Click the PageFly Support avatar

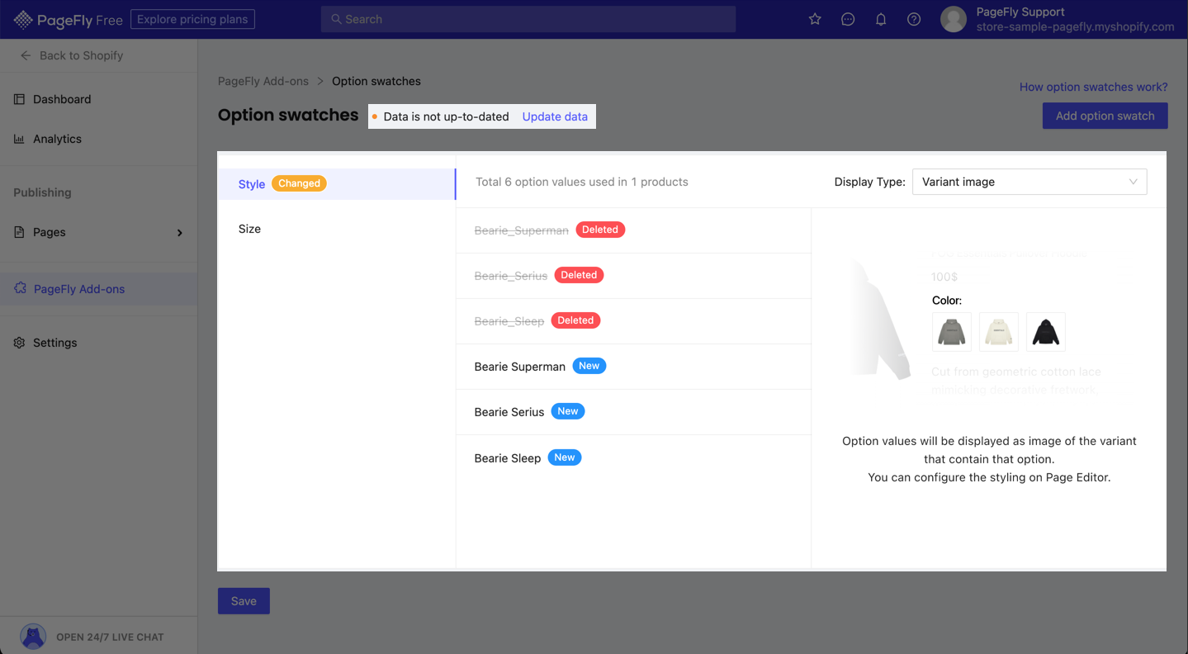954,19
